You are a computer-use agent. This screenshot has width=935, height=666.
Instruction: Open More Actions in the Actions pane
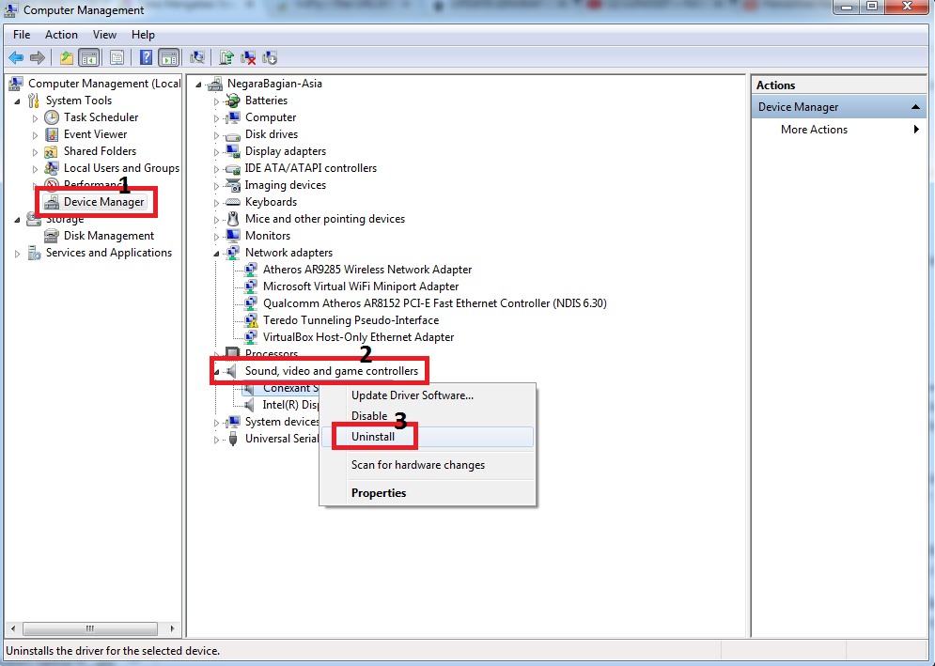[814, 129]
